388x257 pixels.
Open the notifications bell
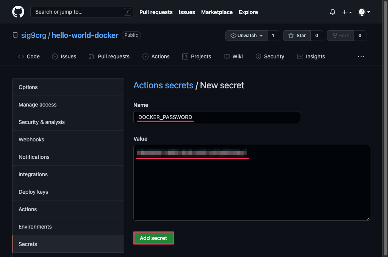click(333, 12)
